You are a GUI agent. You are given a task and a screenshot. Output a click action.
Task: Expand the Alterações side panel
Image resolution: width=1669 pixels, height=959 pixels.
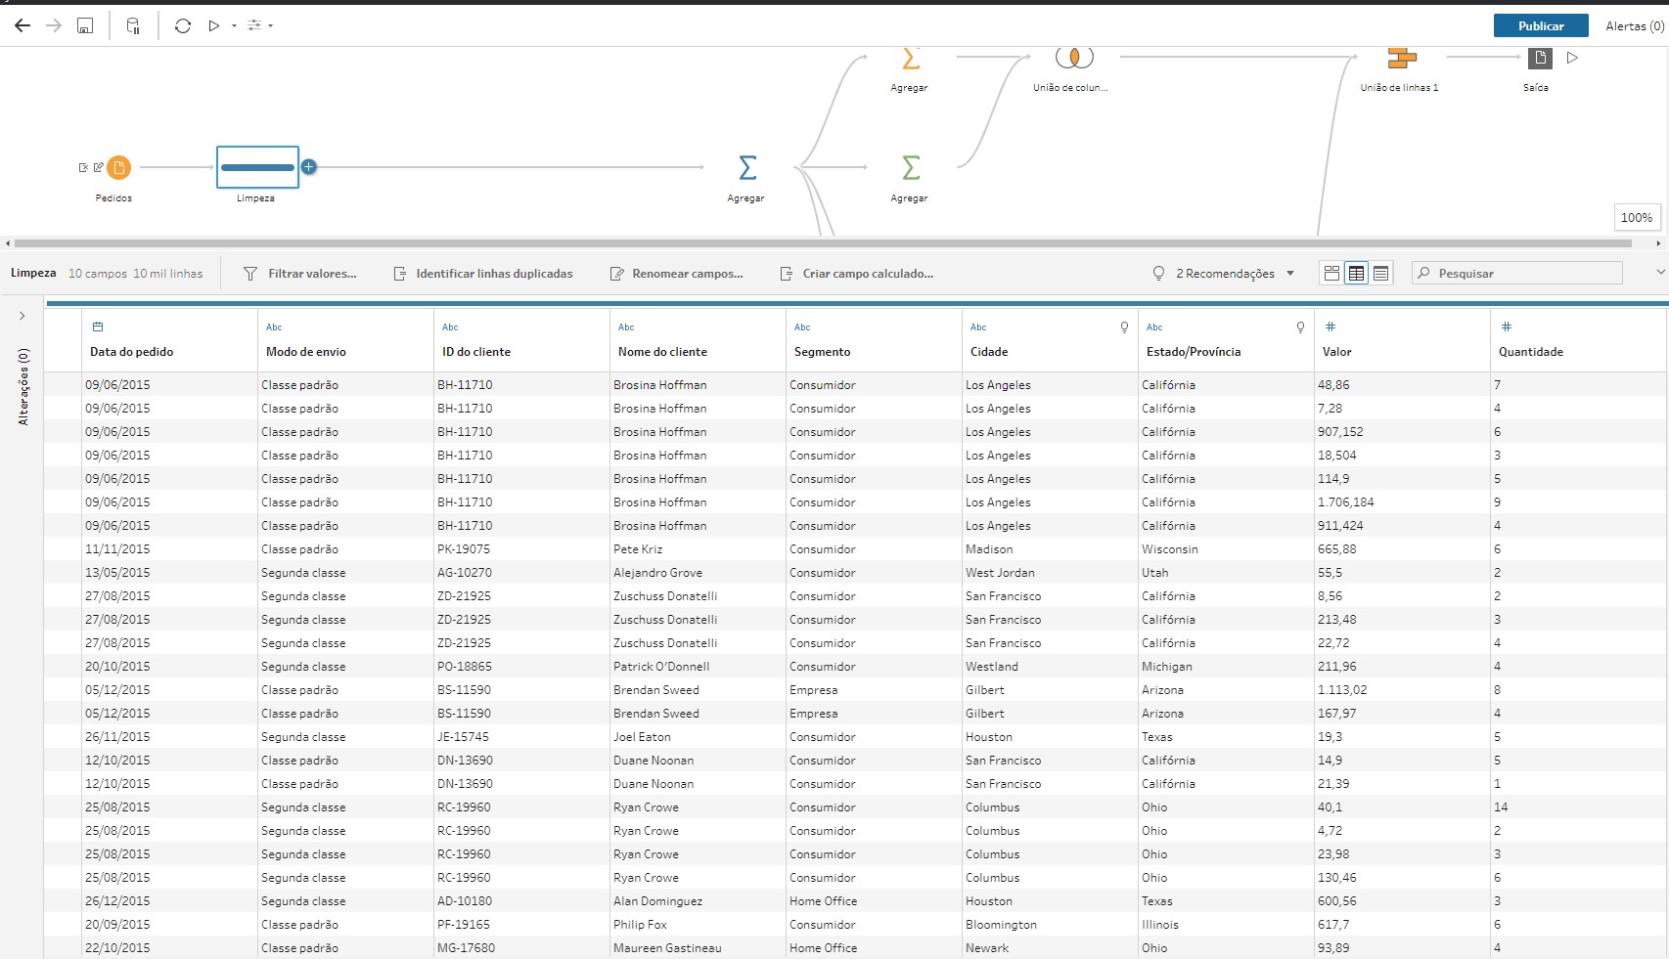tap(23, 316)
